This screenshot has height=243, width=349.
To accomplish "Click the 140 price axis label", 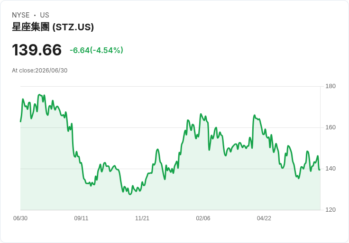I will 331,169.
